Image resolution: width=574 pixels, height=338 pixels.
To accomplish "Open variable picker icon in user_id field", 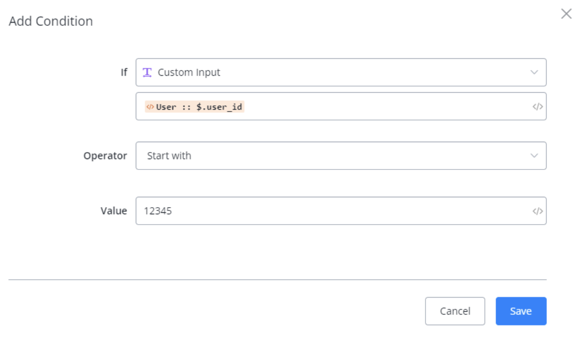I will coord(537,106).
